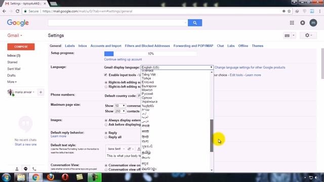This screenshot has width=324, height=182.
Task: Click Continue setting up account link
Action: [123, 60]
